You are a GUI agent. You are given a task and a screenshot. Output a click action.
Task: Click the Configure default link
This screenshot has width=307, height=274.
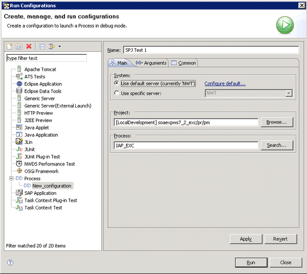point(225,83)
